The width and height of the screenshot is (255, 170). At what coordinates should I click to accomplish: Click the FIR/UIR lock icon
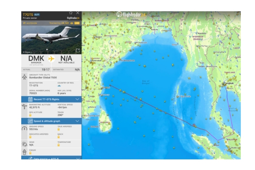pyautogui.click(x=30, y=153)
